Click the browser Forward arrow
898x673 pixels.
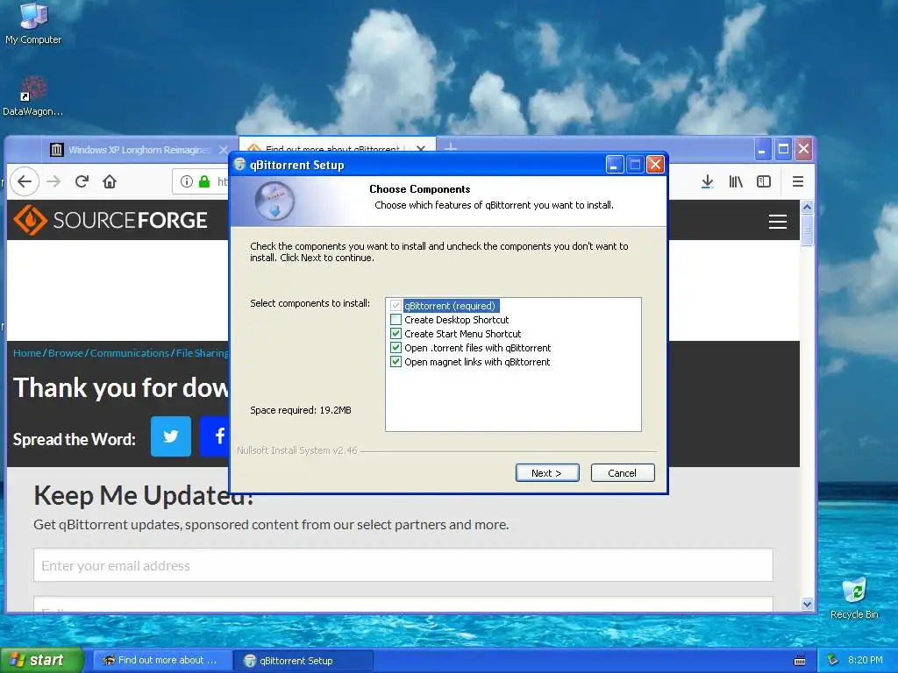[53, 181]
